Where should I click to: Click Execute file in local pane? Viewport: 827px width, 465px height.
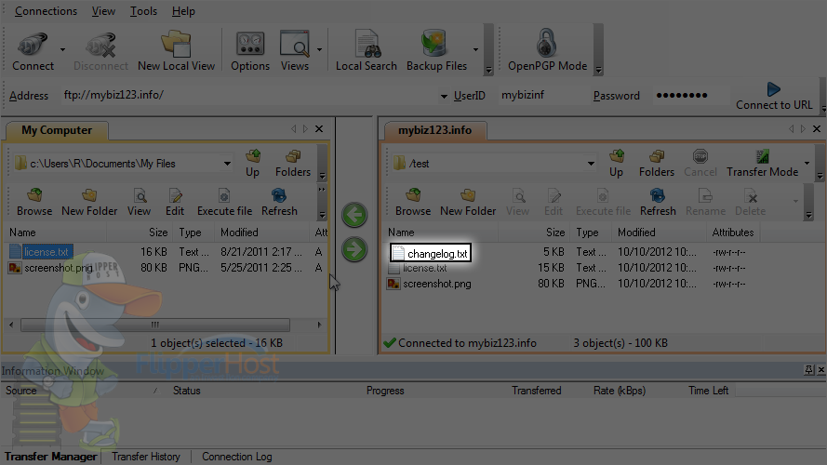tap(225, 203)
